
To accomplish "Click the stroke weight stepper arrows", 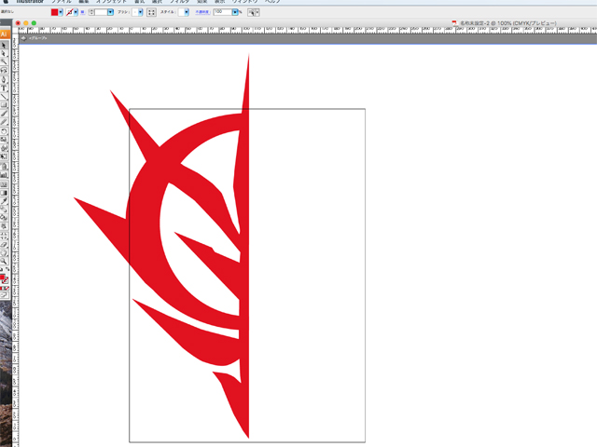I will 91,12.
